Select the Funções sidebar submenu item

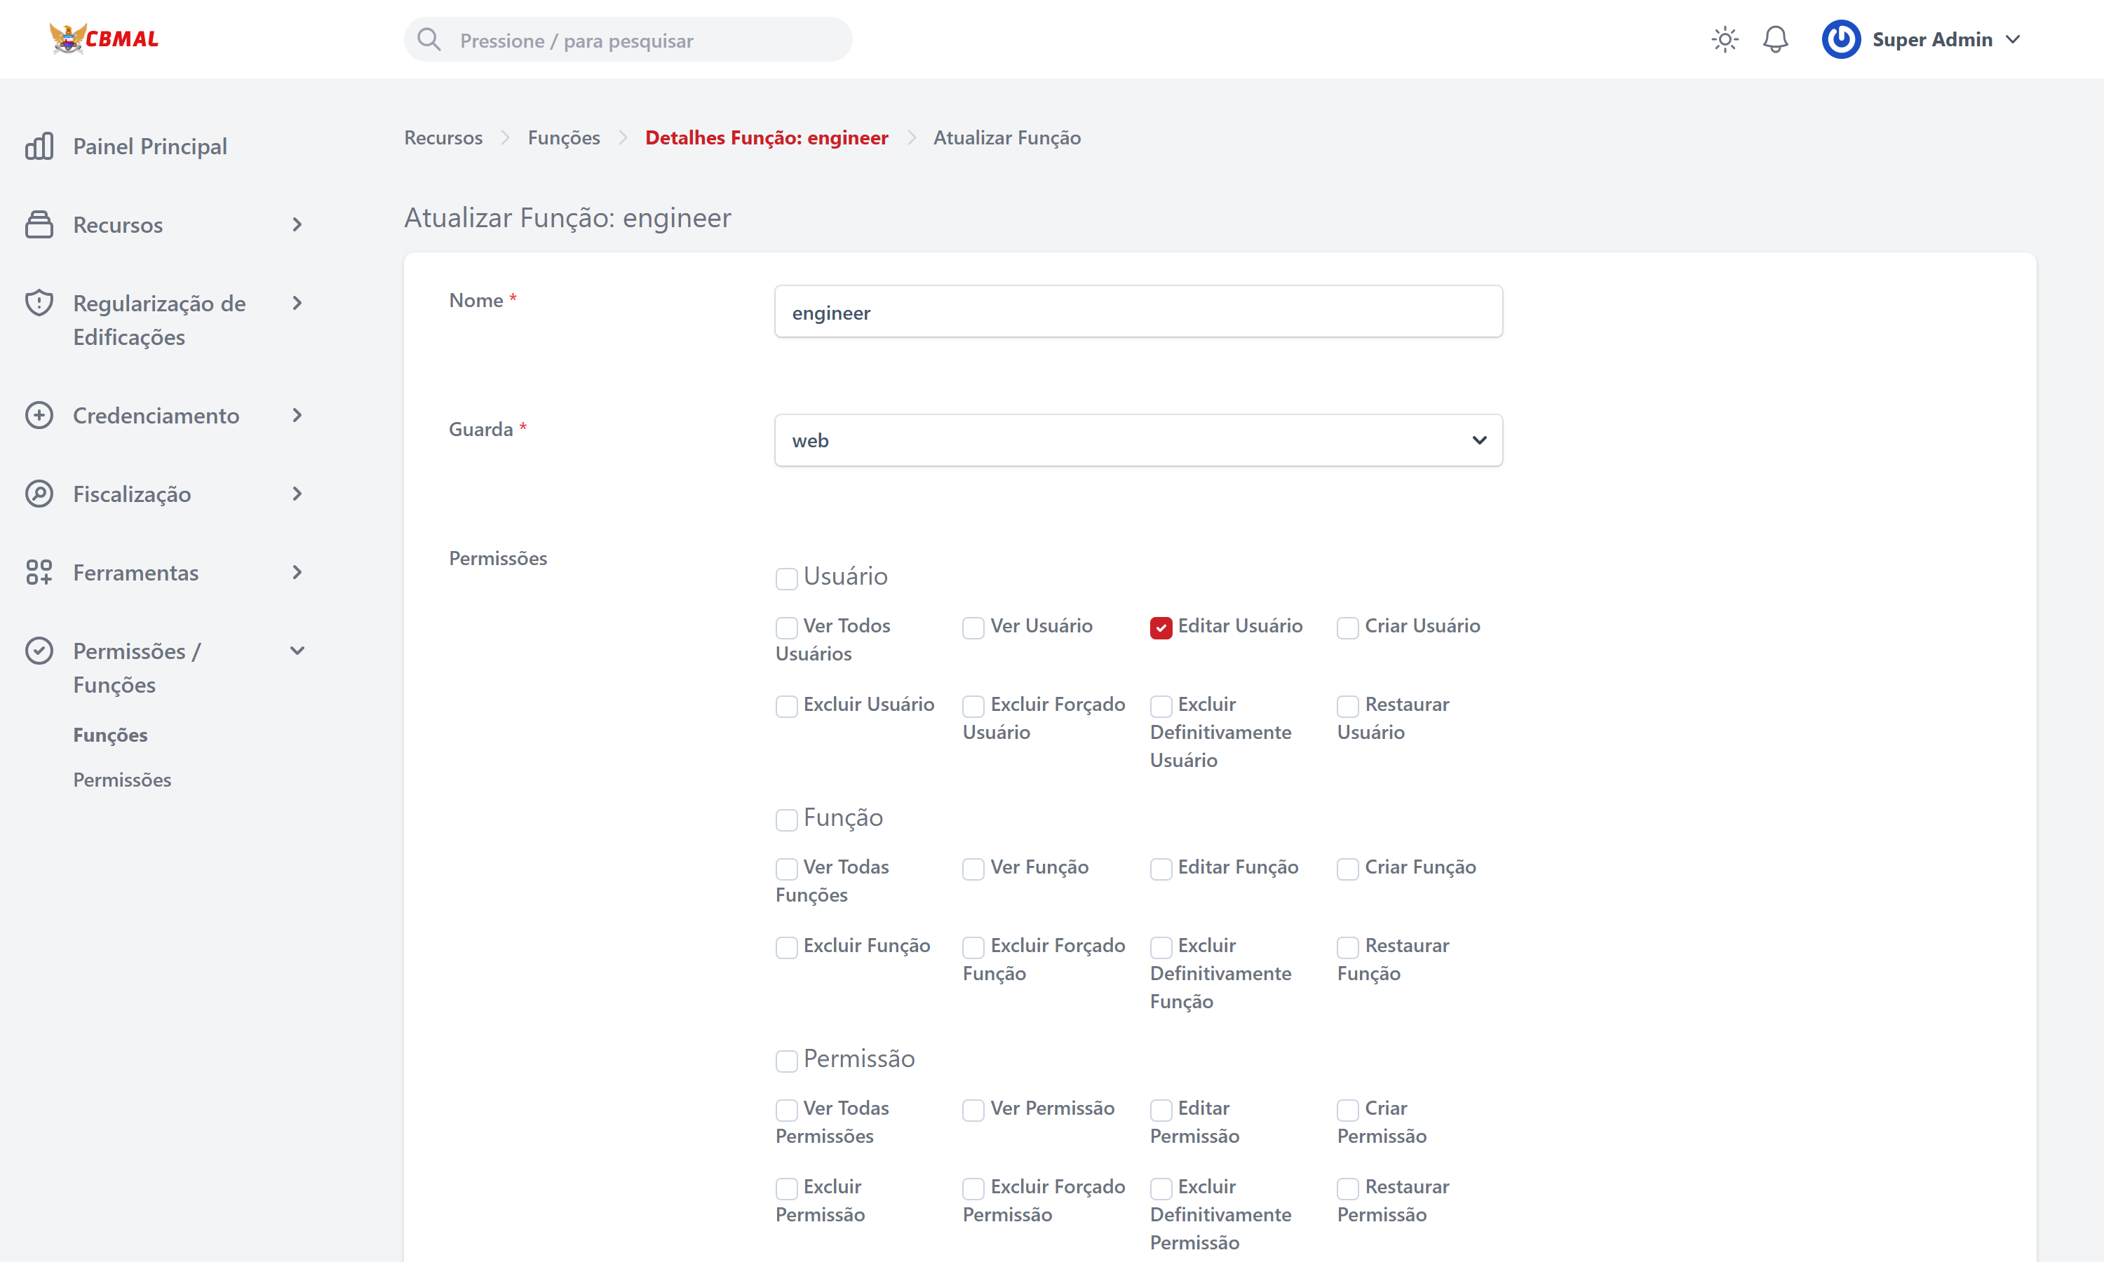tap(109, 735)
